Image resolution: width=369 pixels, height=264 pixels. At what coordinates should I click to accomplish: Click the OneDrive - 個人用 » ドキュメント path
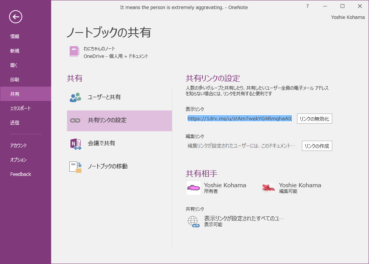coord(116,56)
